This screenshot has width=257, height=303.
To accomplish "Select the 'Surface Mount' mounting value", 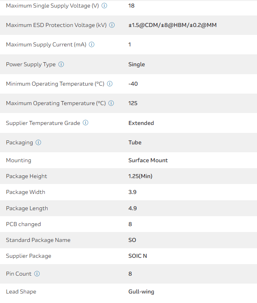I will [148, 160].
